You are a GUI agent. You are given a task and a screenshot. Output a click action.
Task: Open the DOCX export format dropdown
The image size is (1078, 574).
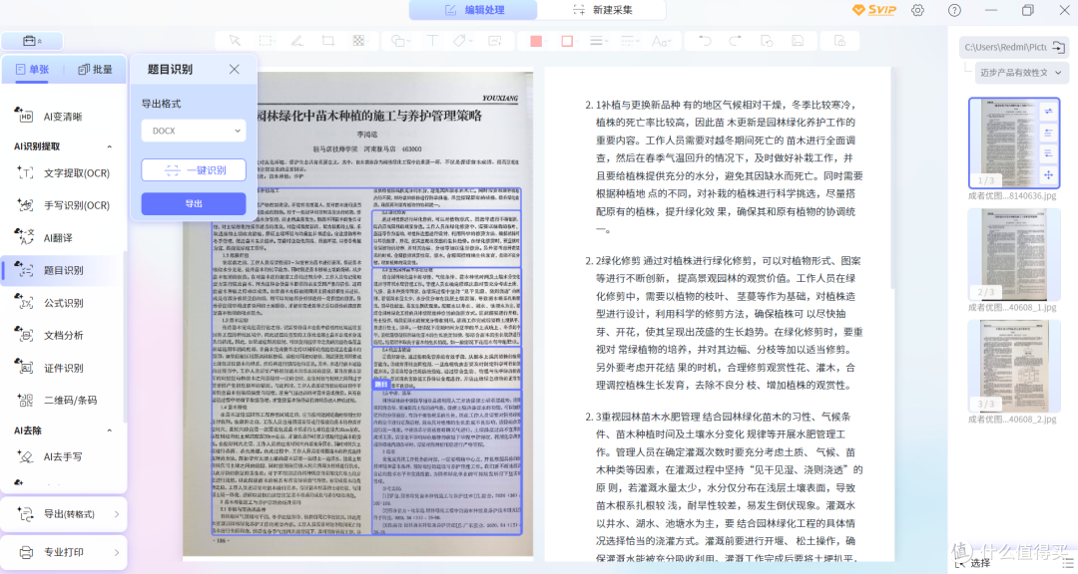[194, 131]
